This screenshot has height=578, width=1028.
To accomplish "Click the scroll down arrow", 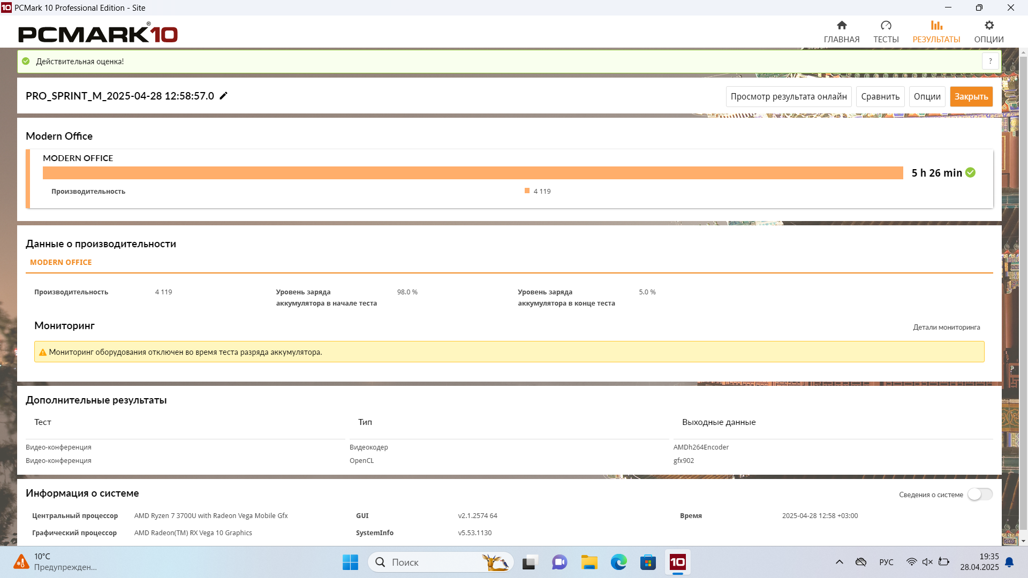I will [1024, 541].
